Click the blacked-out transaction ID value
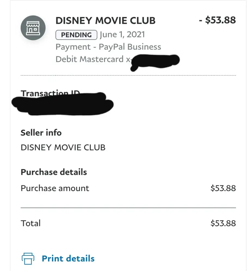The image size is (251, 271). coord(63,104)
